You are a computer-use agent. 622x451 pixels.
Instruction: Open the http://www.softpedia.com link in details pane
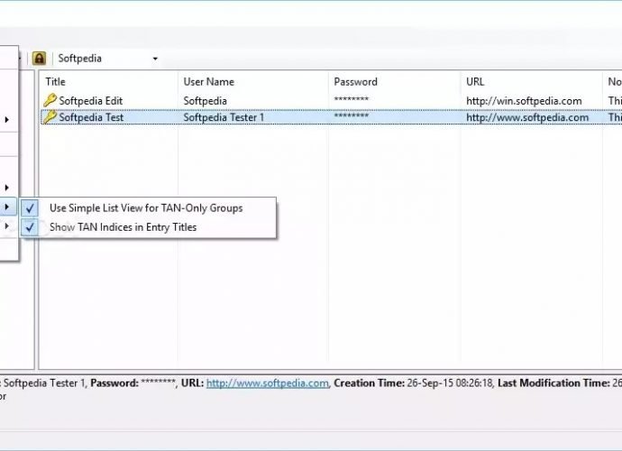268,383
